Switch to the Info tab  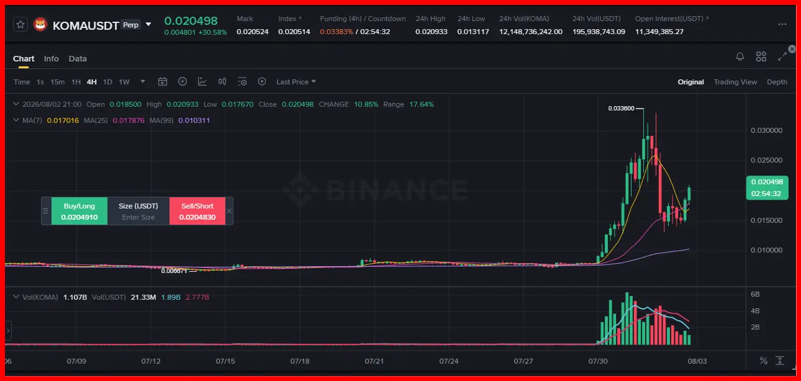(x=52, y=58)
